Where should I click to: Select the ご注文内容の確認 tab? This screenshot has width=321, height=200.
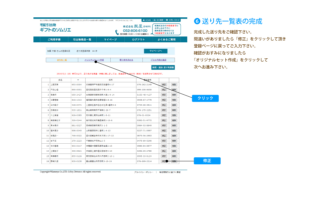(158, 60)
